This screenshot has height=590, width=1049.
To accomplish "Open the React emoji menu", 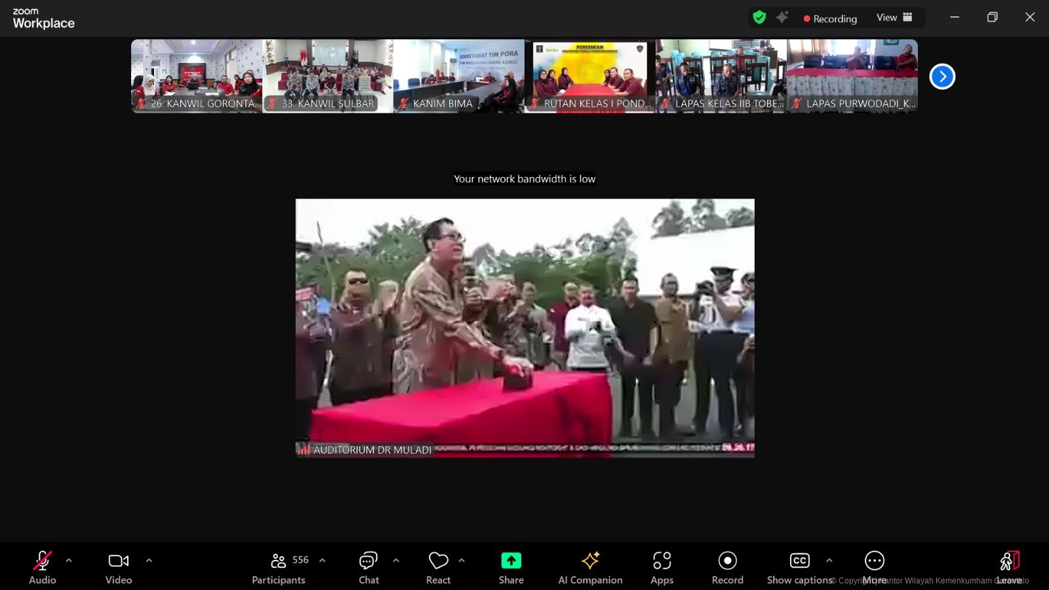I will point(438,568).
